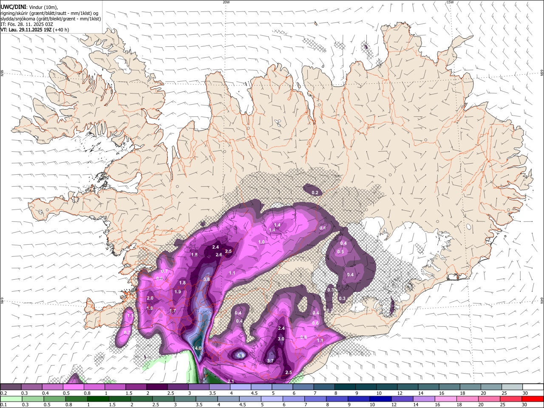The height and width of the screenshot is (408, 544).
Task: Click the '3.8' value label on the map
Action: pyautogui.click(x=207, y=279)
